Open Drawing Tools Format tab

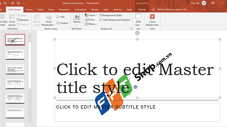coord(142,10)
